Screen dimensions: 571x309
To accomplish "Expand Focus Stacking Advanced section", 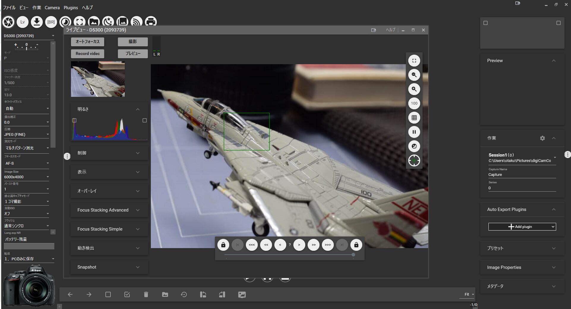I will (x=109, y=210).
